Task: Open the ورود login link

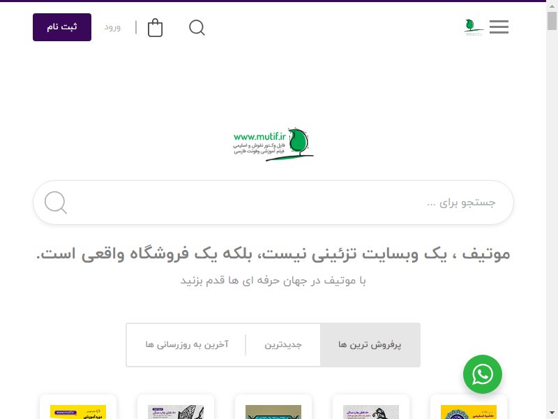Action: tap(112, 27)
